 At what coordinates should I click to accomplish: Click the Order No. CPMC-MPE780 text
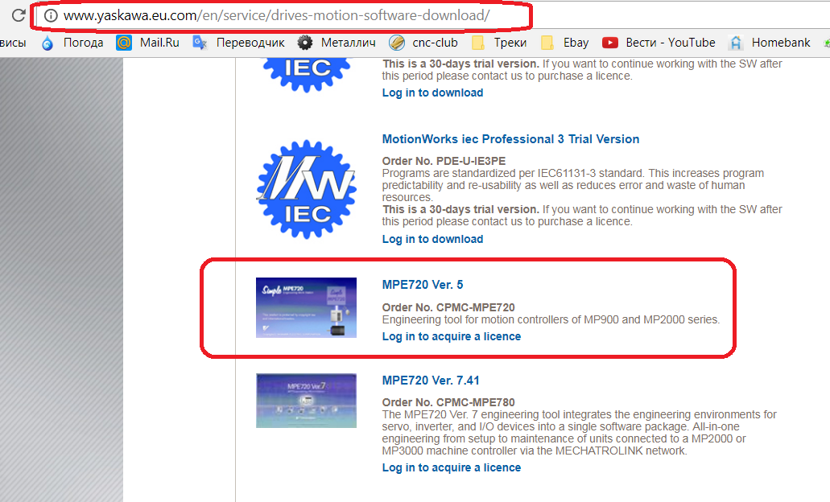click(448, 402)
